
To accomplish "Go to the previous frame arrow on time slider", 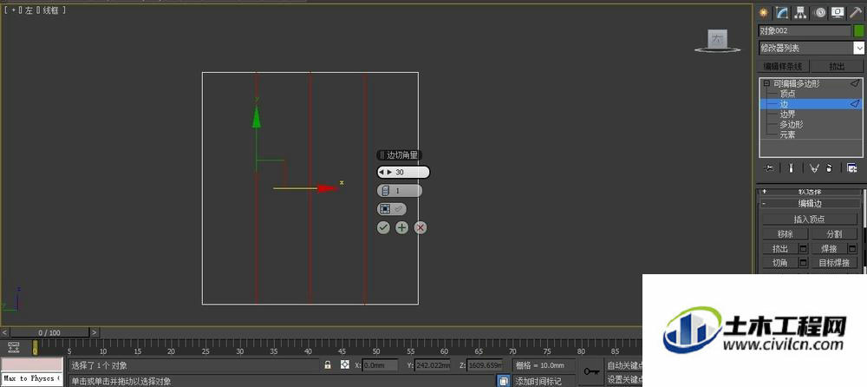I will pyautogui.click(x=5, y=332).
